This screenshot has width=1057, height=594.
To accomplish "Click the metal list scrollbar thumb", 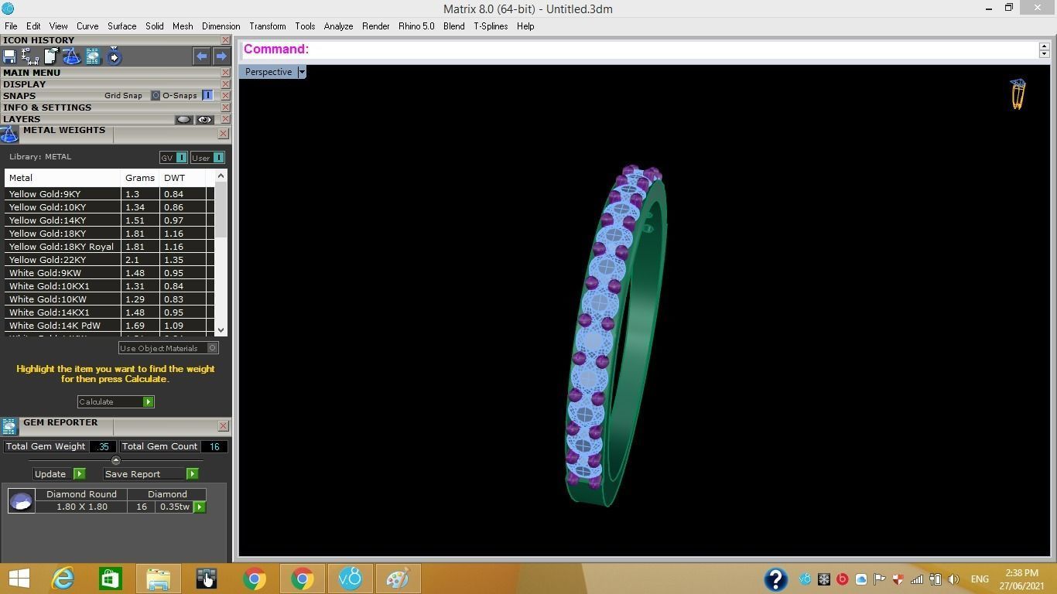I will pos(221,210).
